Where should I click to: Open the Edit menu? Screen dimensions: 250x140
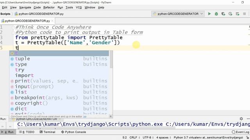click(x=5, y=7)
